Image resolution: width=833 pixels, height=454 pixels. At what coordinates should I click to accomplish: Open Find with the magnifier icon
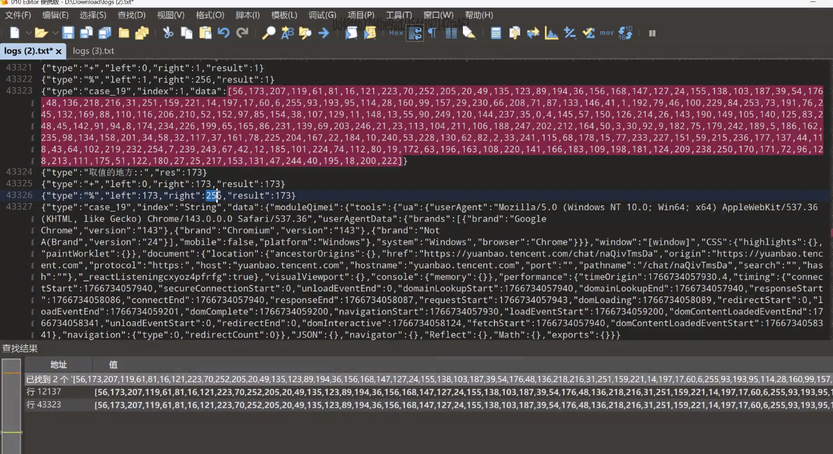click(x=269, y=32)
